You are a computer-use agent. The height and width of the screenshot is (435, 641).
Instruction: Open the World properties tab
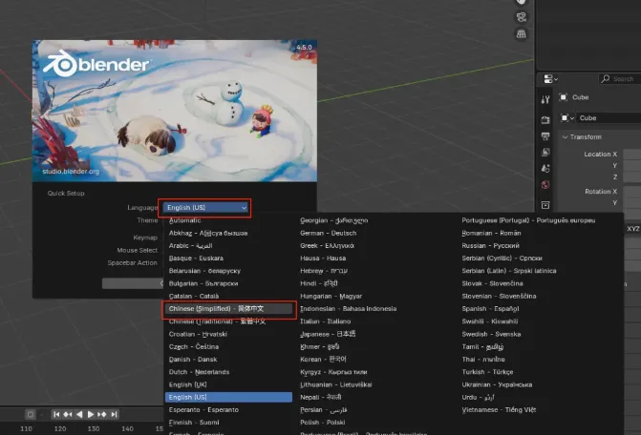(x=545, y=185)
